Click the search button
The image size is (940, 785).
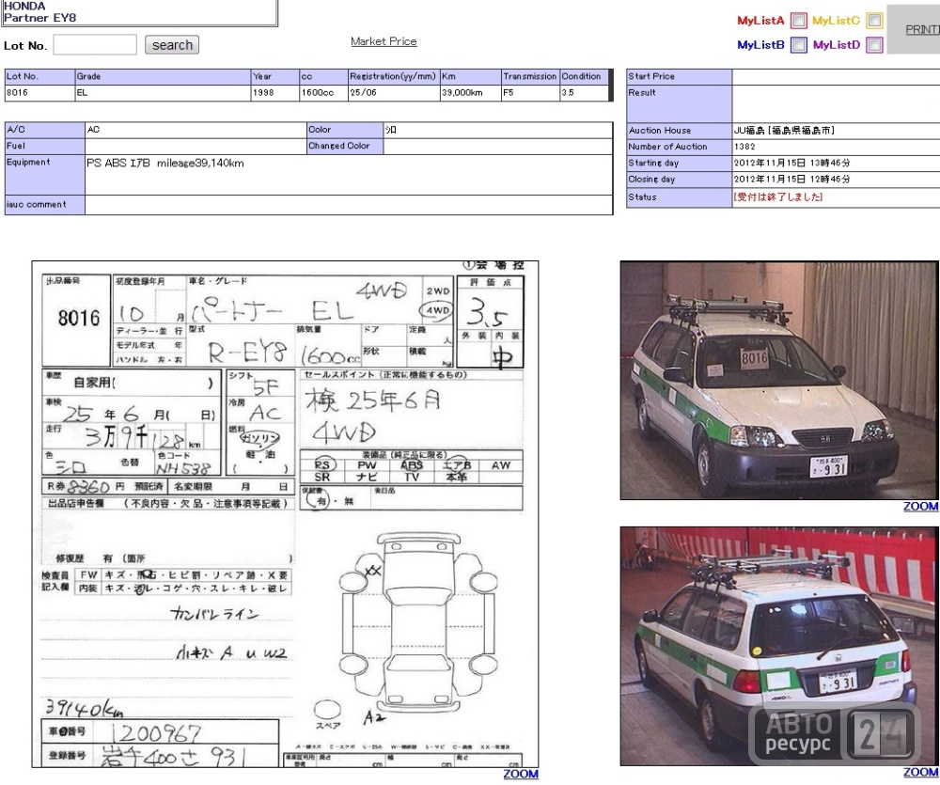[x=172, y=45]
